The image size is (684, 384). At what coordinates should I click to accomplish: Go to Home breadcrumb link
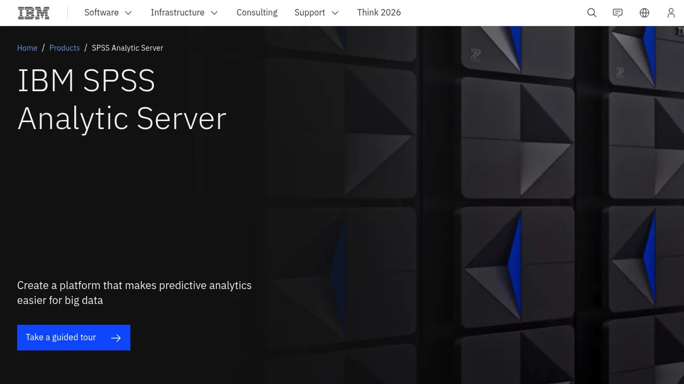point(27,48)
